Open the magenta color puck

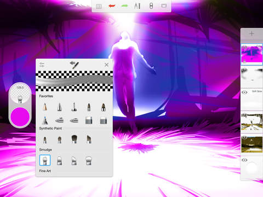(20, 117)
